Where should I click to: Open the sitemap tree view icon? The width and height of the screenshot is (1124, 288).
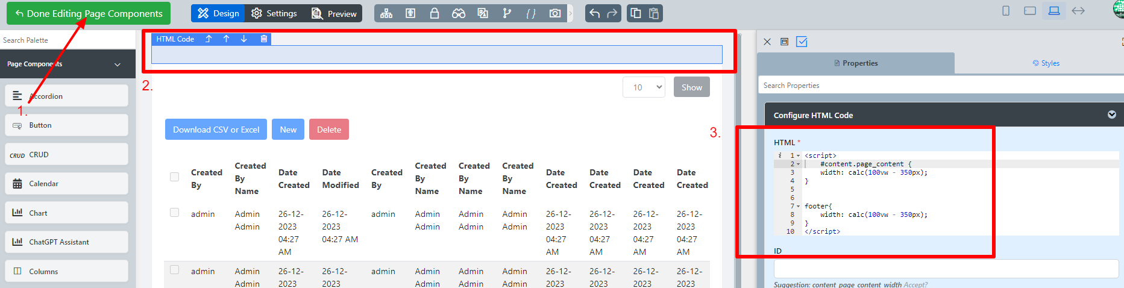pos(386,13)
